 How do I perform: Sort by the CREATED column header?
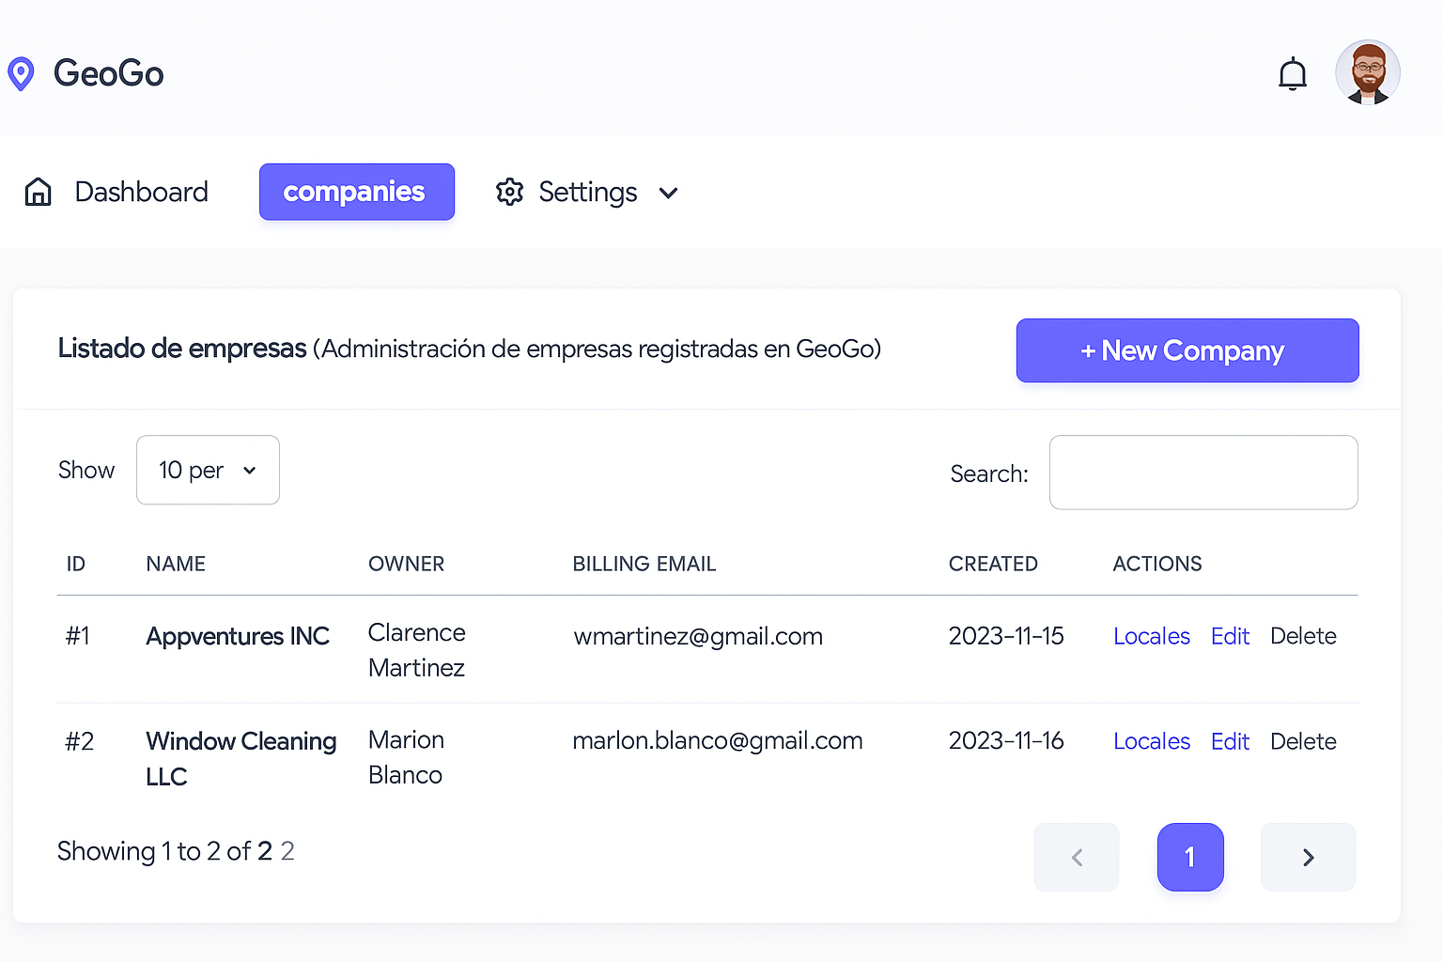click(x=993, y=564)
